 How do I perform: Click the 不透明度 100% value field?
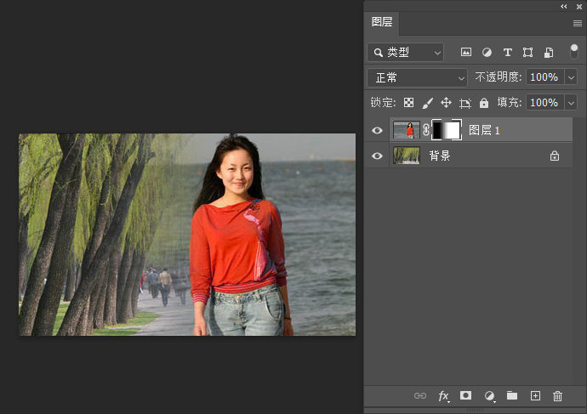(x=545, y=77)
